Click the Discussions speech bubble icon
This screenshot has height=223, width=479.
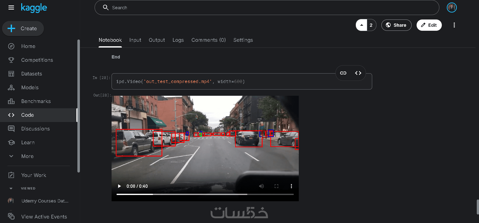click(x=11, y=129)
